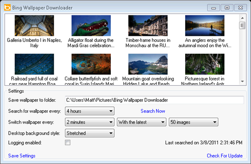
Task: Click the wallpaper list scroll up arrow
Action: (242, 18)
